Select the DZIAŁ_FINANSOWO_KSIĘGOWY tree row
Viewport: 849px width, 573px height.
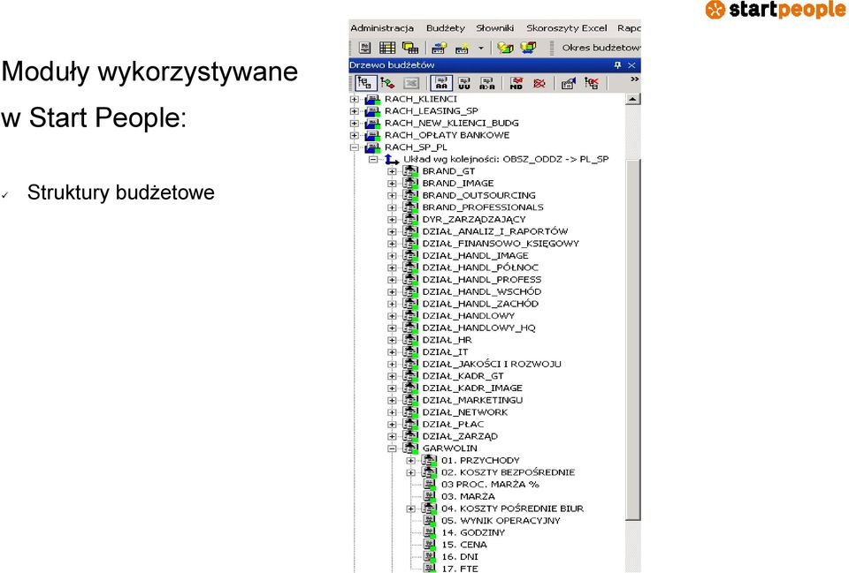[x=501, y=244]
